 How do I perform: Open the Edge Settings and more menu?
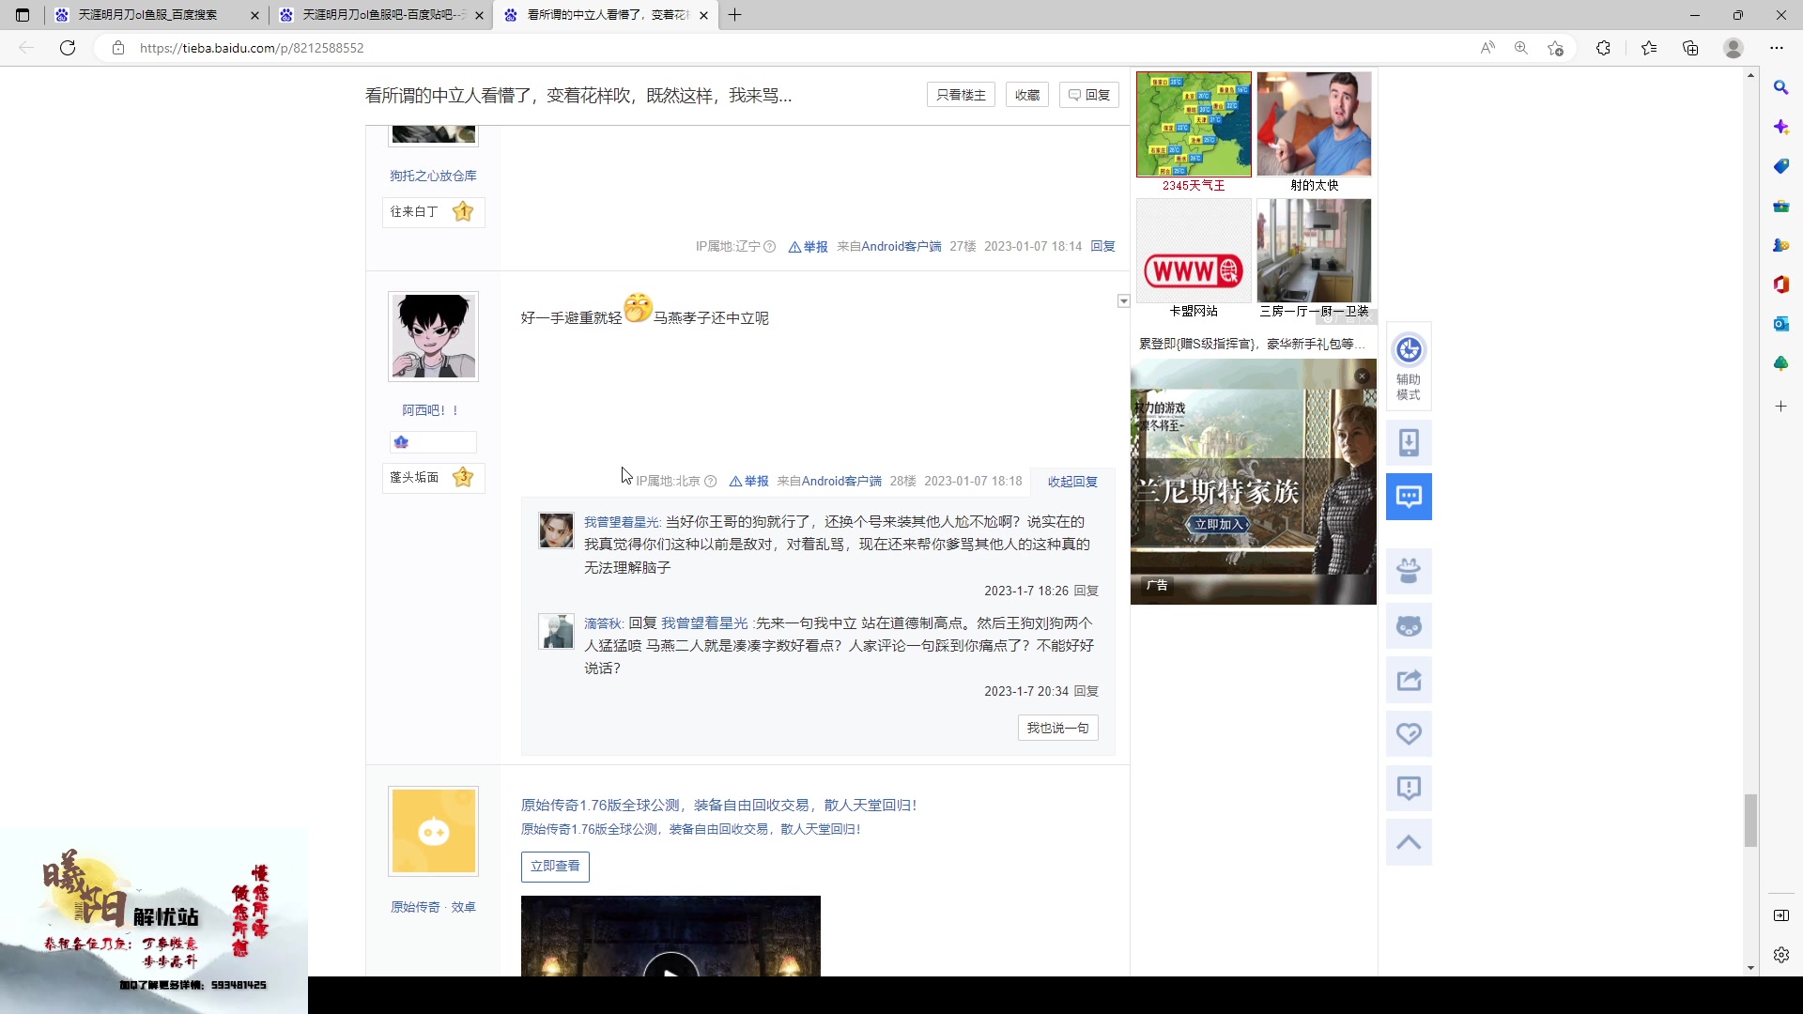1778,47
